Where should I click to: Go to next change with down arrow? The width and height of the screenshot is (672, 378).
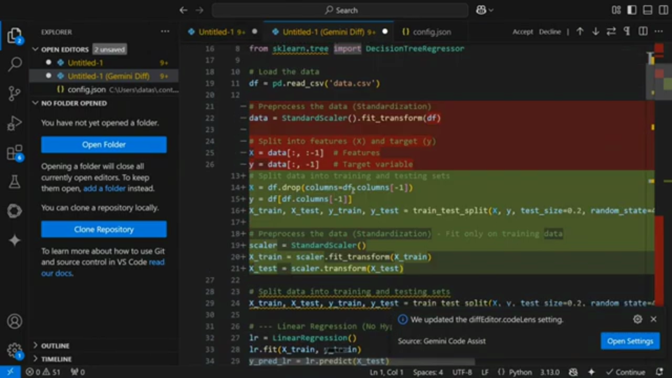595,31
